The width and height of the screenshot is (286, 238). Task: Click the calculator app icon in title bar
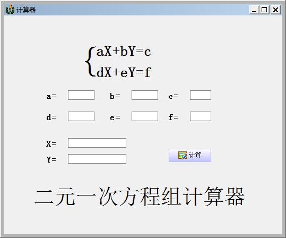[x=10, y=10]
